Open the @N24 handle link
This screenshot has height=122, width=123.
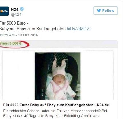16,15
